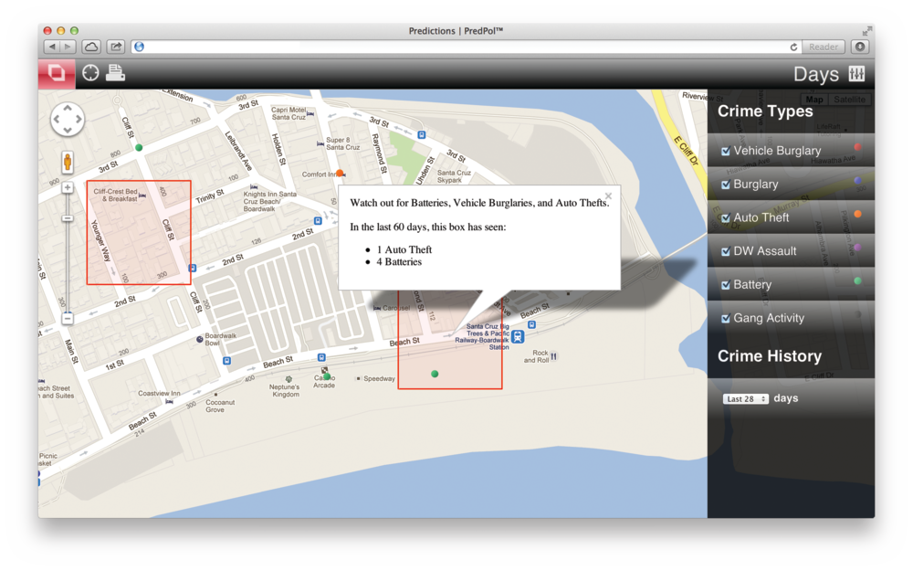This screenshot has width=913, height=571.
Task: Toggle the Auto Theft checkbox
Action: point(726,218)
